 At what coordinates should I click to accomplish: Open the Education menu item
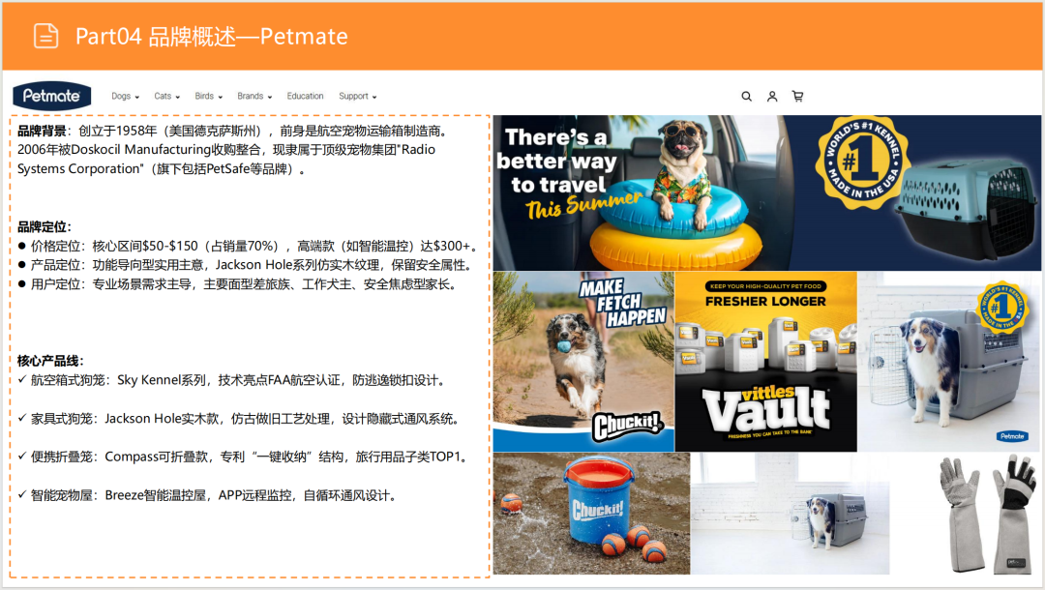click(x=305, y=97)
